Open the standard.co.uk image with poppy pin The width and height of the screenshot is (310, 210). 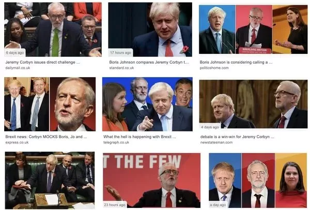pos(150,29)
